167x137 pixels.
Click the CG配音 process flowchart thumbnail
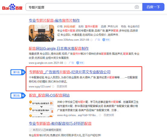coord(41,109)
